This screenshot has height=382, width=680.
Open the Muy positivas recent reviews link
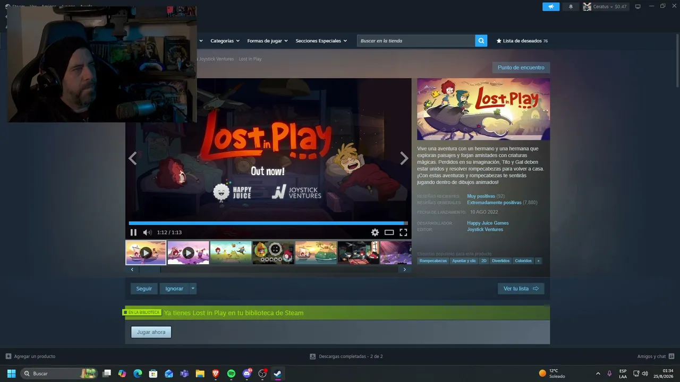pyautogui.click(x=481, y=196)
